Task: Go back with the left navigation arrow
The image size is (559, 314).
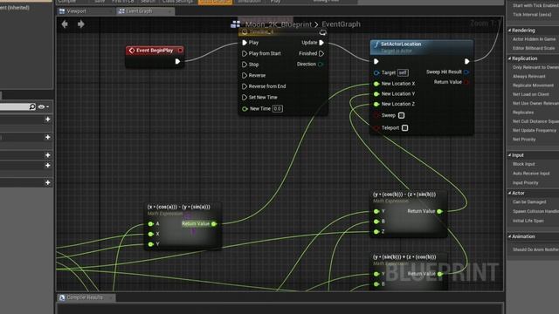Action: [x=65, y=24]
